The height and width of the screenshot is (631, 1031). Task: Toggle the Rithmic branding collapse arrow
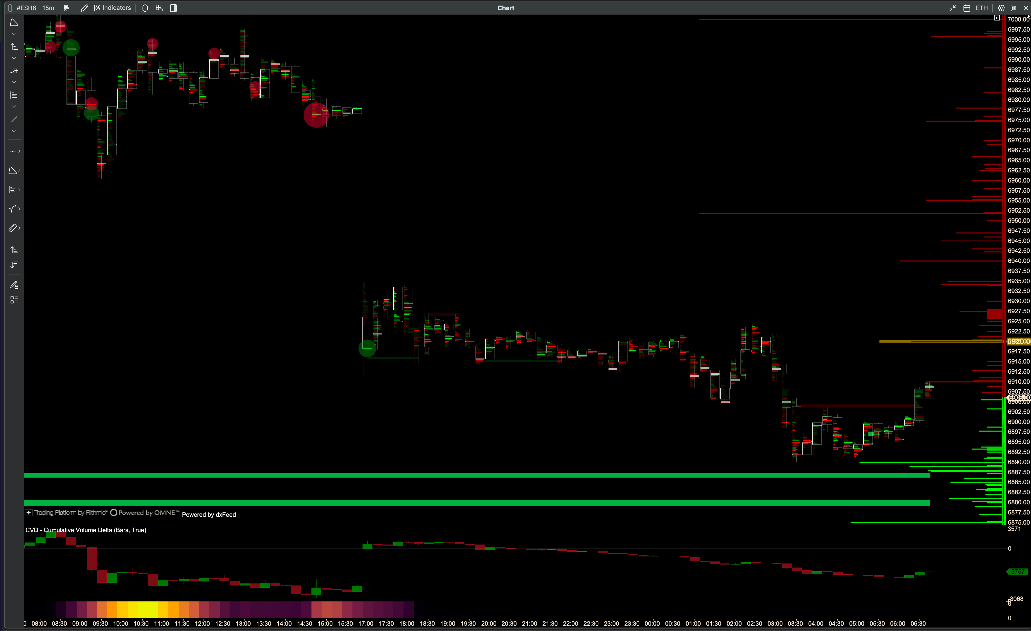pos(29,513)
